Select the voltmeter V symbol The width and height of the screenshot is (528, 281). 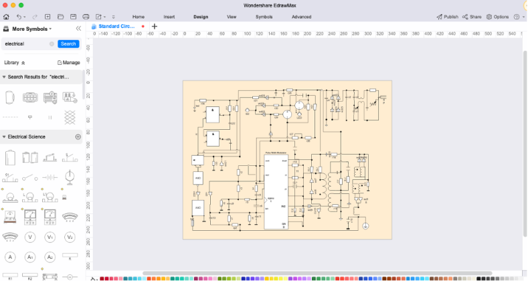[29, 238]
